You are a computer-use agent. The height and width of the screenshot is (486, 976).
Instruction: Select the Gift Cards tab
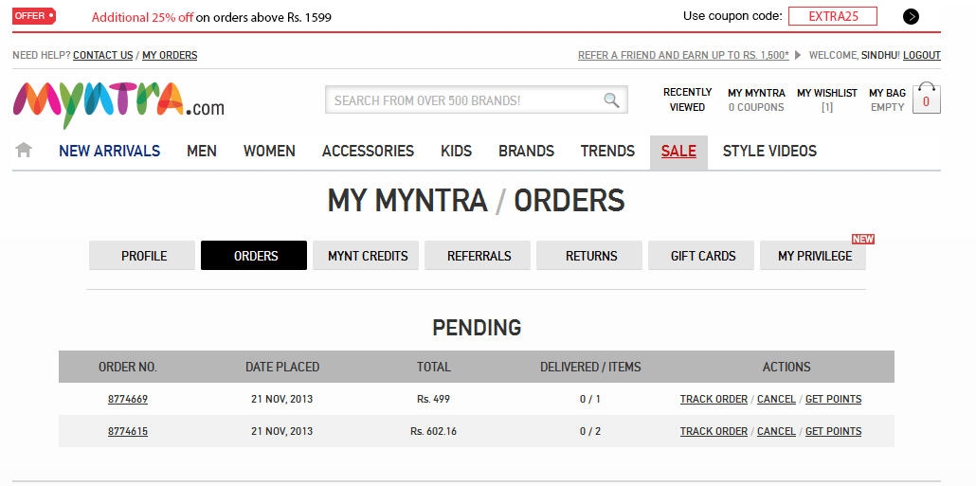click(702, 256)
